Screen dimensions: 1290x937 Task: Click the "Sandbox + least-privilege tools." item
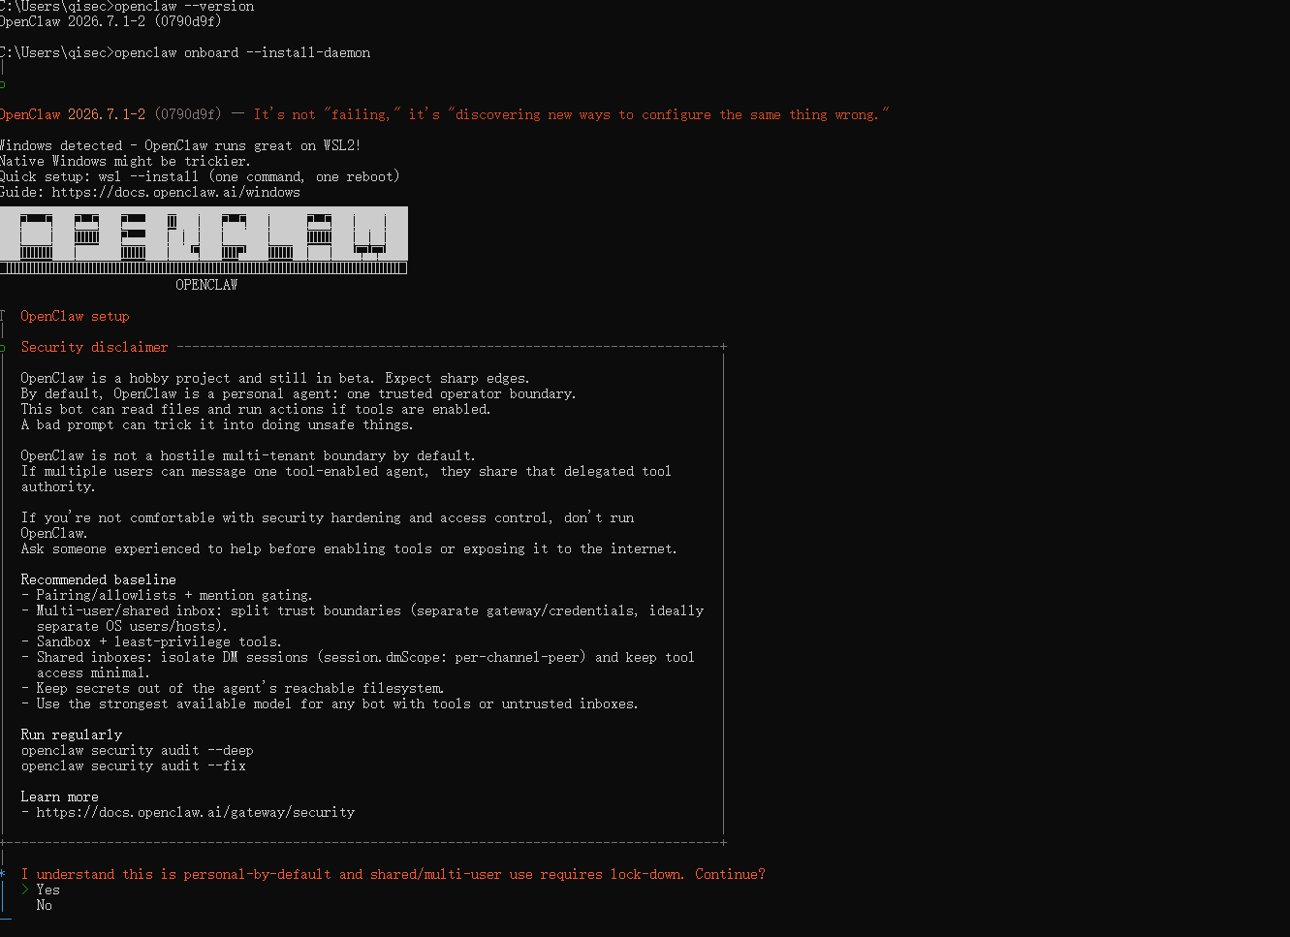click(151, 641)
